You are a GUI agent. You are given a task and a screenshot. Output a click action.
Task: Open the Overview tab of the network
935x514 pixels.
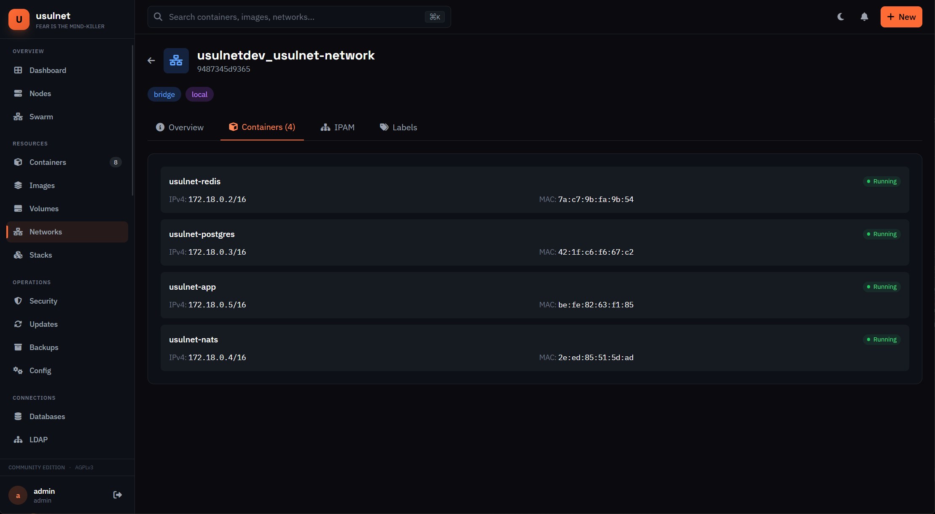[185, 127]
